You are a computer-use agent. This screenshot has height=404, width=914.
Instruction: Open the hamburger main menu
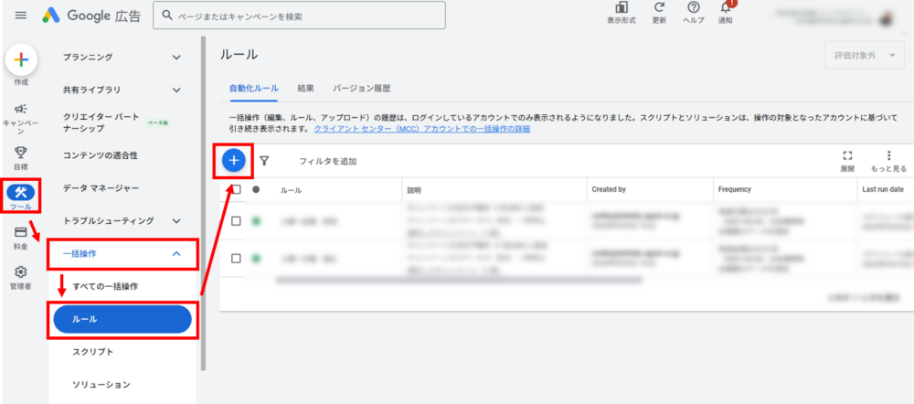click(x=21, y=16)
